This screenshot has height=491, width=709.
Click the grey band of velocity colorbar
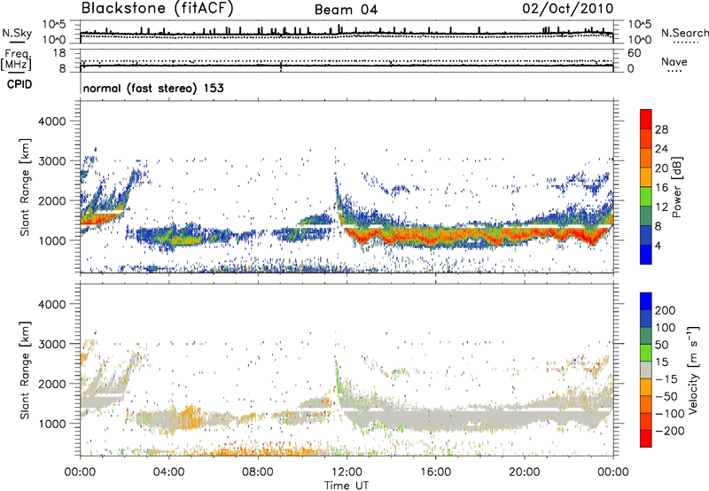click(646, 370)
